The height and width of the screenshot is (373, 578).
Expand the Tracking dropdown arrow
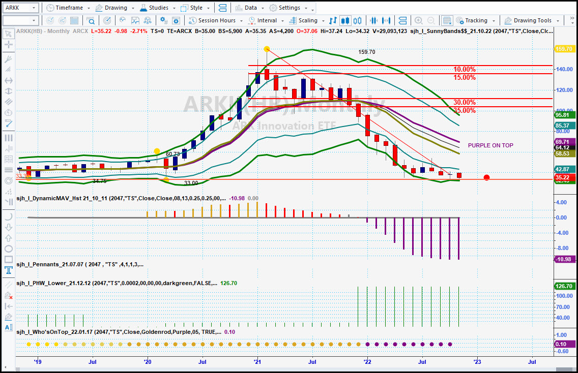coord(494,21)
